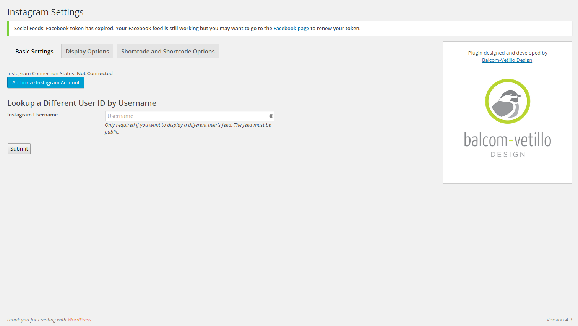Click the balcom-vetillo wordmark text
The width and height of the screenshot is (578, 326).
507,140
